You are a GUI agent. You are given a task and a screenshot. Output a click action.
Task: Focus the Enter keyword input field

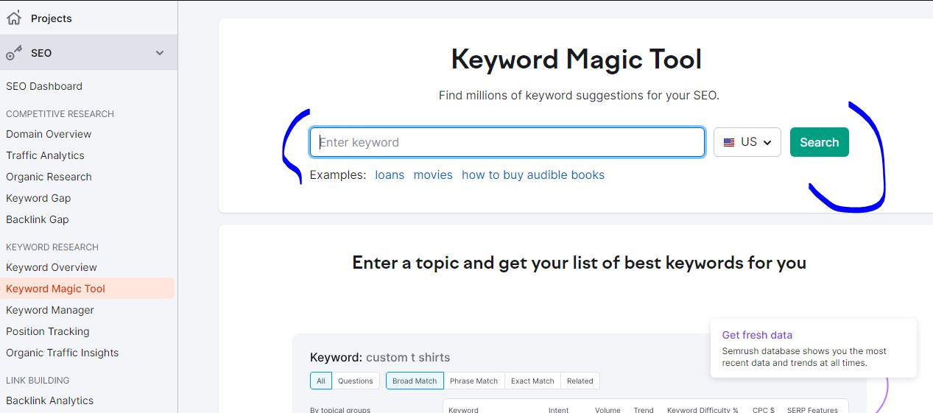(x=507, y=142)
